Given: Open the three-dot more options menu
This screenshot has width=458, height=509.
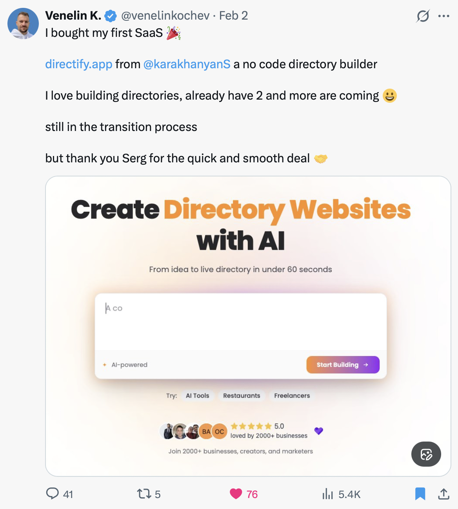Looking at the screenshot, I should [443, 16].
